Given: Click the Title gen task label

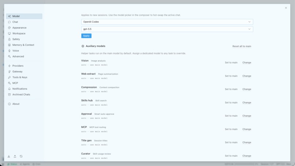Looking at the screenshot, I should (x=86, y=140).
